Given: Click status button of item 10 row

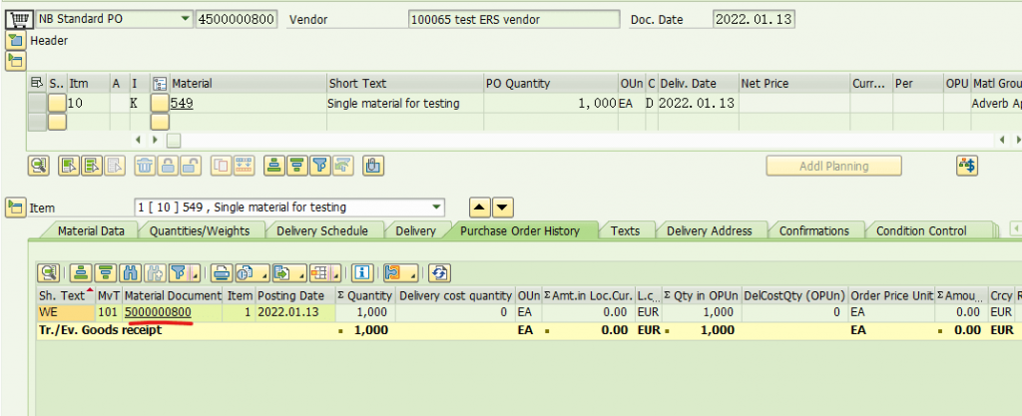Looking at the screenshot, I should click(57, 103).
